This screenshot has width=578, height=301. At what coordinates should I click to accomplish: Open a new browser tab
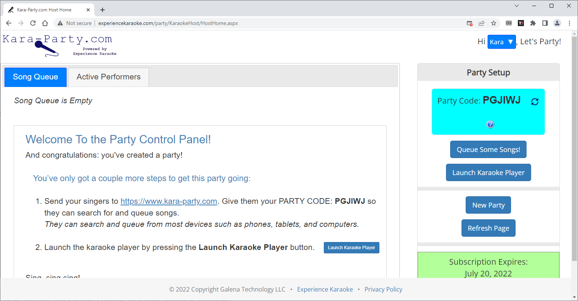coord(103,10)
